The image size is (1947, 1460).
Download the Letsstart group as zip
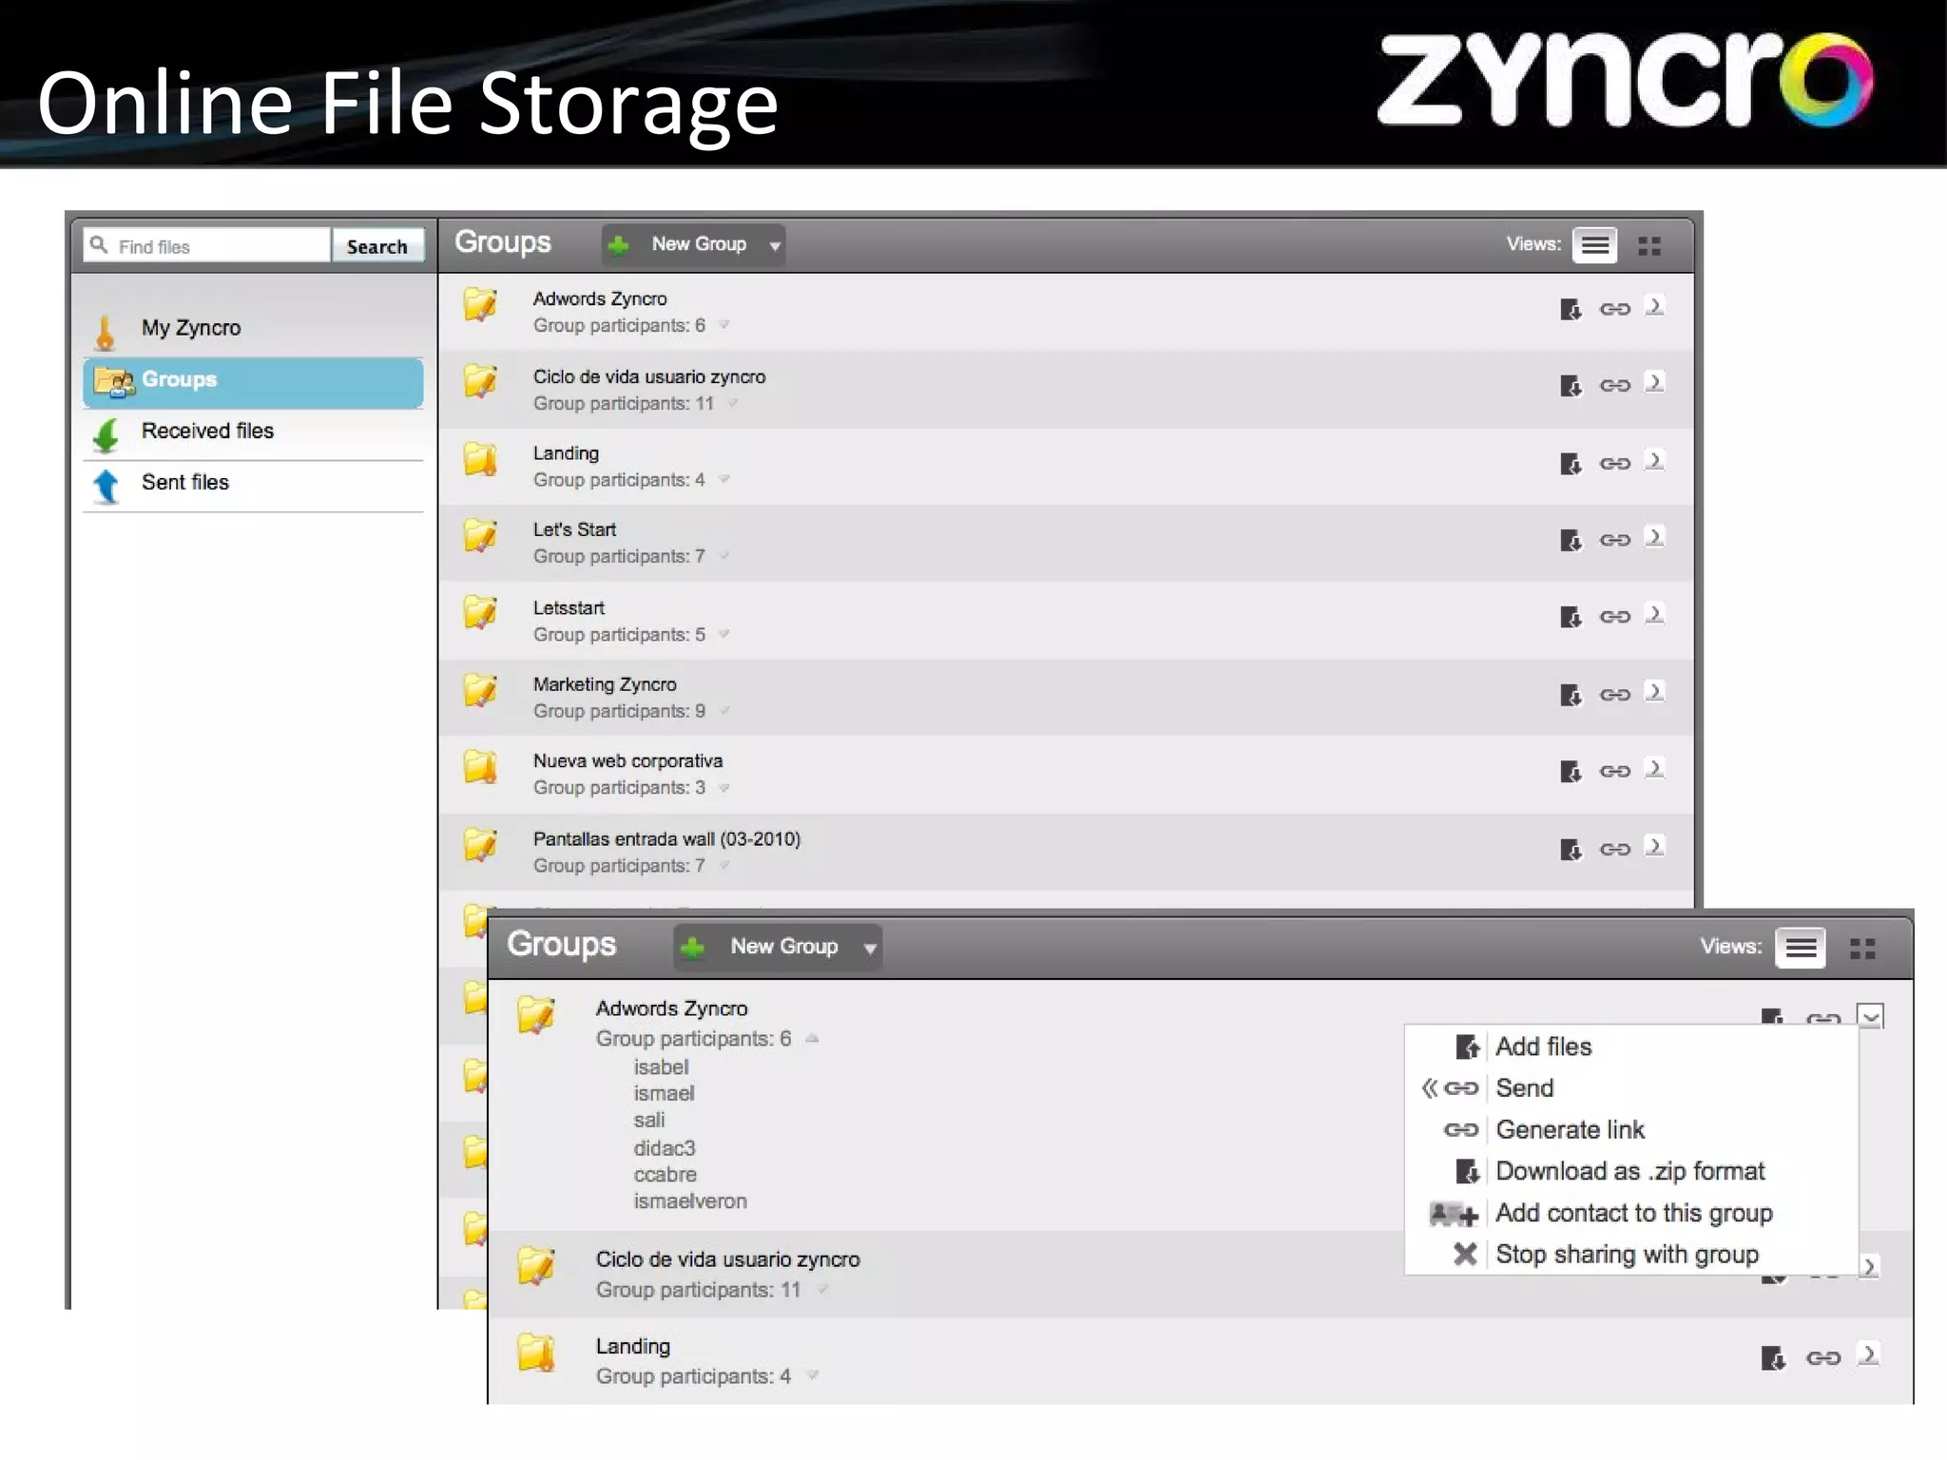[1571, 617]
